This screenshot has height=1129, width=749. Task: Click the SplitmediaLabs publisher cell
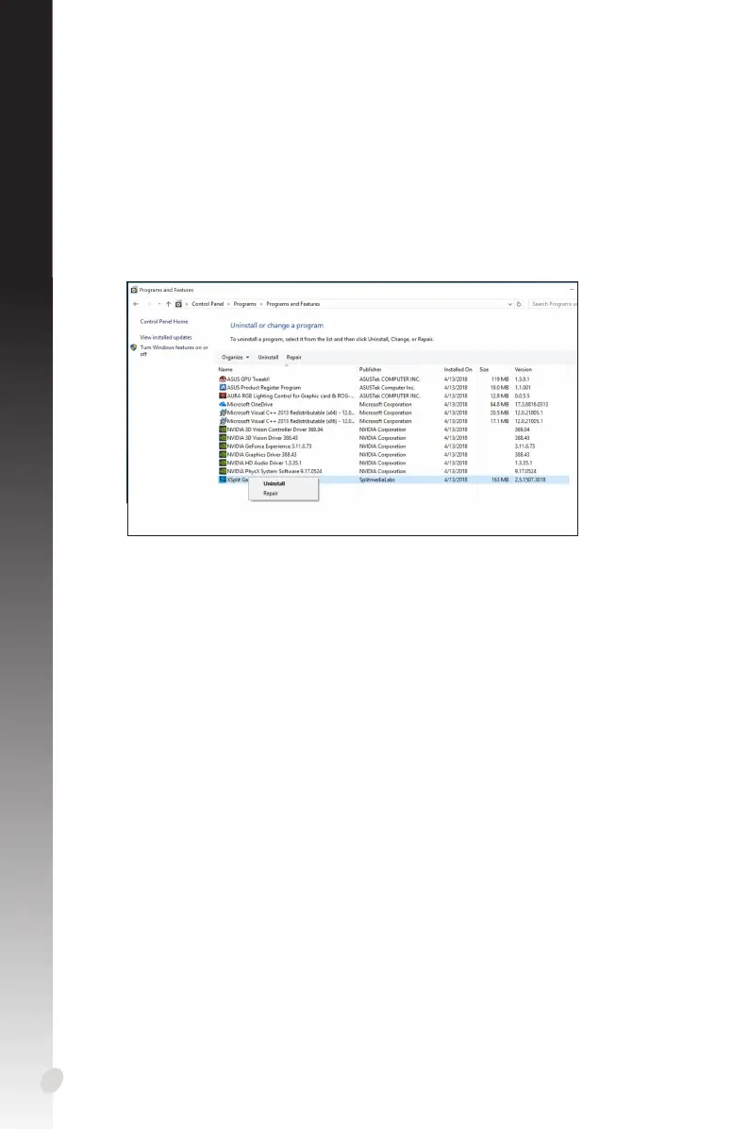377,480
